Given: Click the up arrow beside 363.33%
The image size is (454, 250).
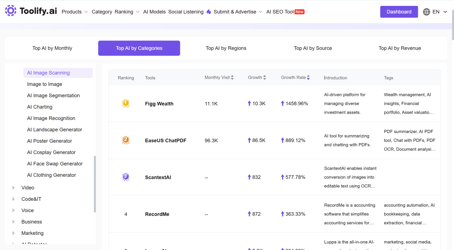Looking at the screenshot, I should click(x=282, y=214).
